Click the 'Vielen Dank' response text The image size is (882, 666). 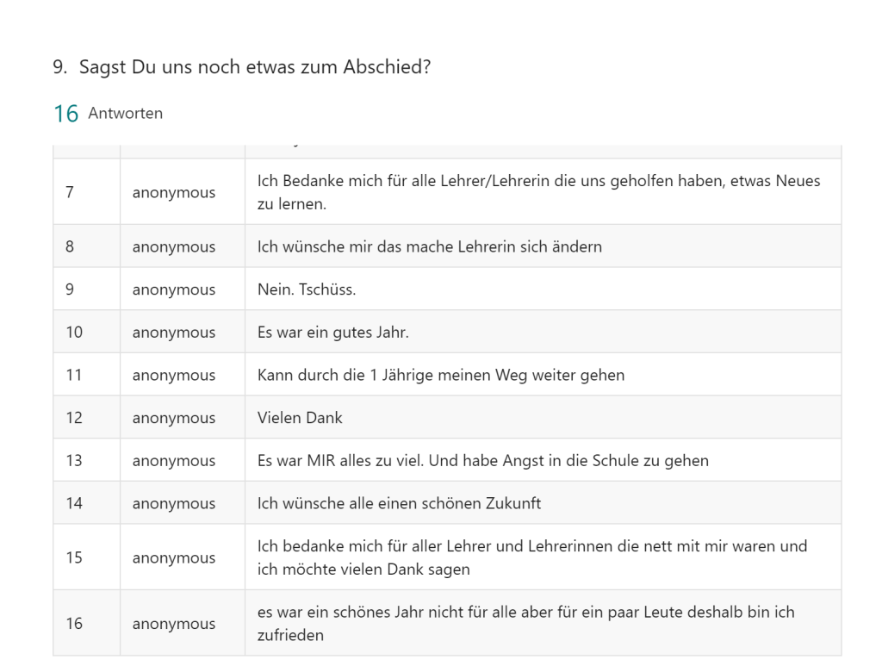click(300, 418)
